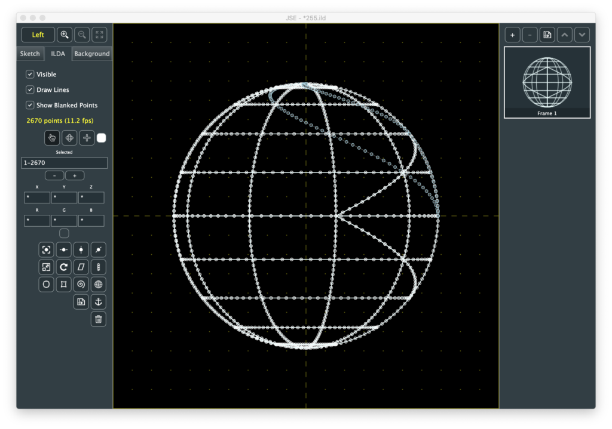
Task: Click the shear parallelogram icon
Action: pos(81,267)
